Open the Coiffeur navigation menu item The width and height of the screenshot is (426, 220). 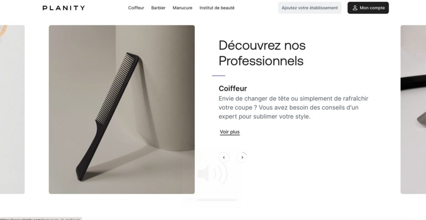136,8
